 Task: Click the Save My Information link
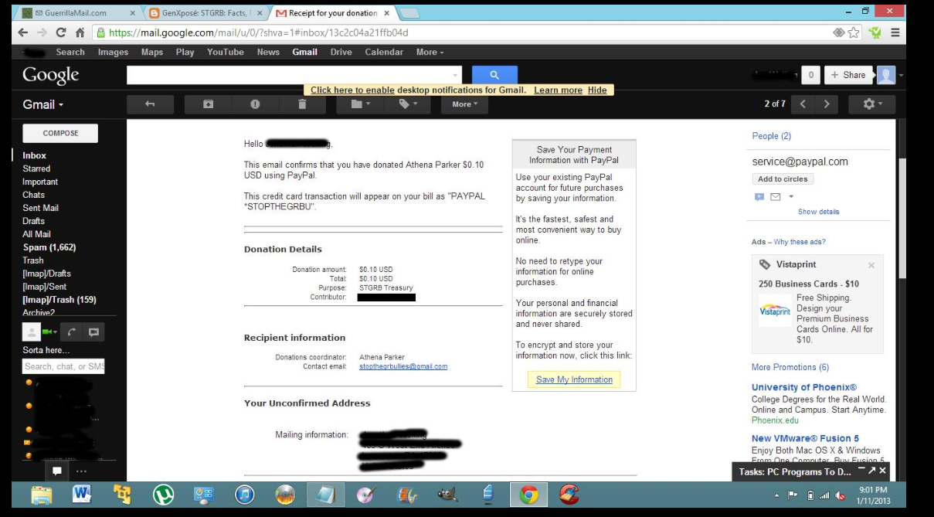(574, 379)
